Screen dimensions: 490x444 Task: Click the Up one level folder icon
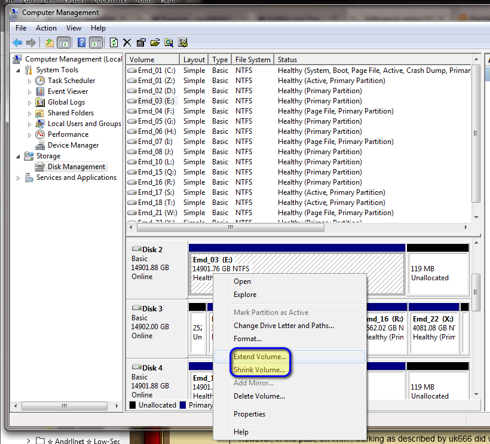click(x=50, y=42)
